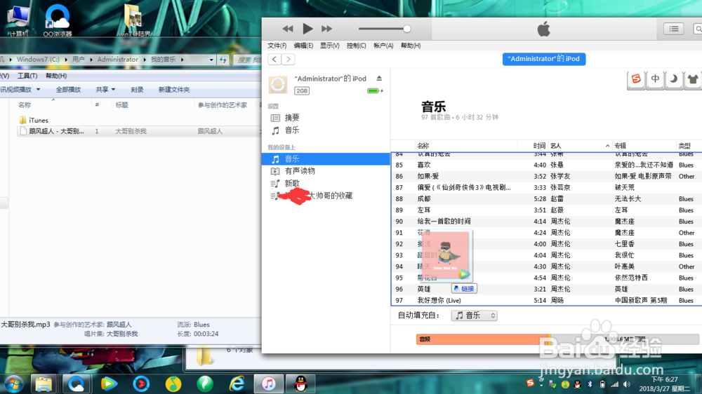Eject the iPod device
This screenshot has height=394, width=702.
click(x=379, y=79)
